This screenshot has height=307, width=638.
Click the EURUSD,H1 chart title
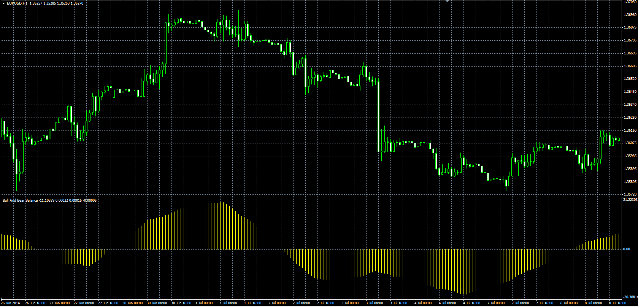click(17, 3)
